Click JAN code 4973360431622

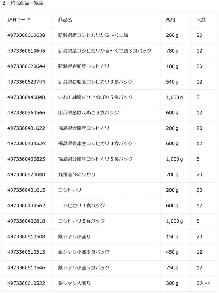click(x=26, y=128)
